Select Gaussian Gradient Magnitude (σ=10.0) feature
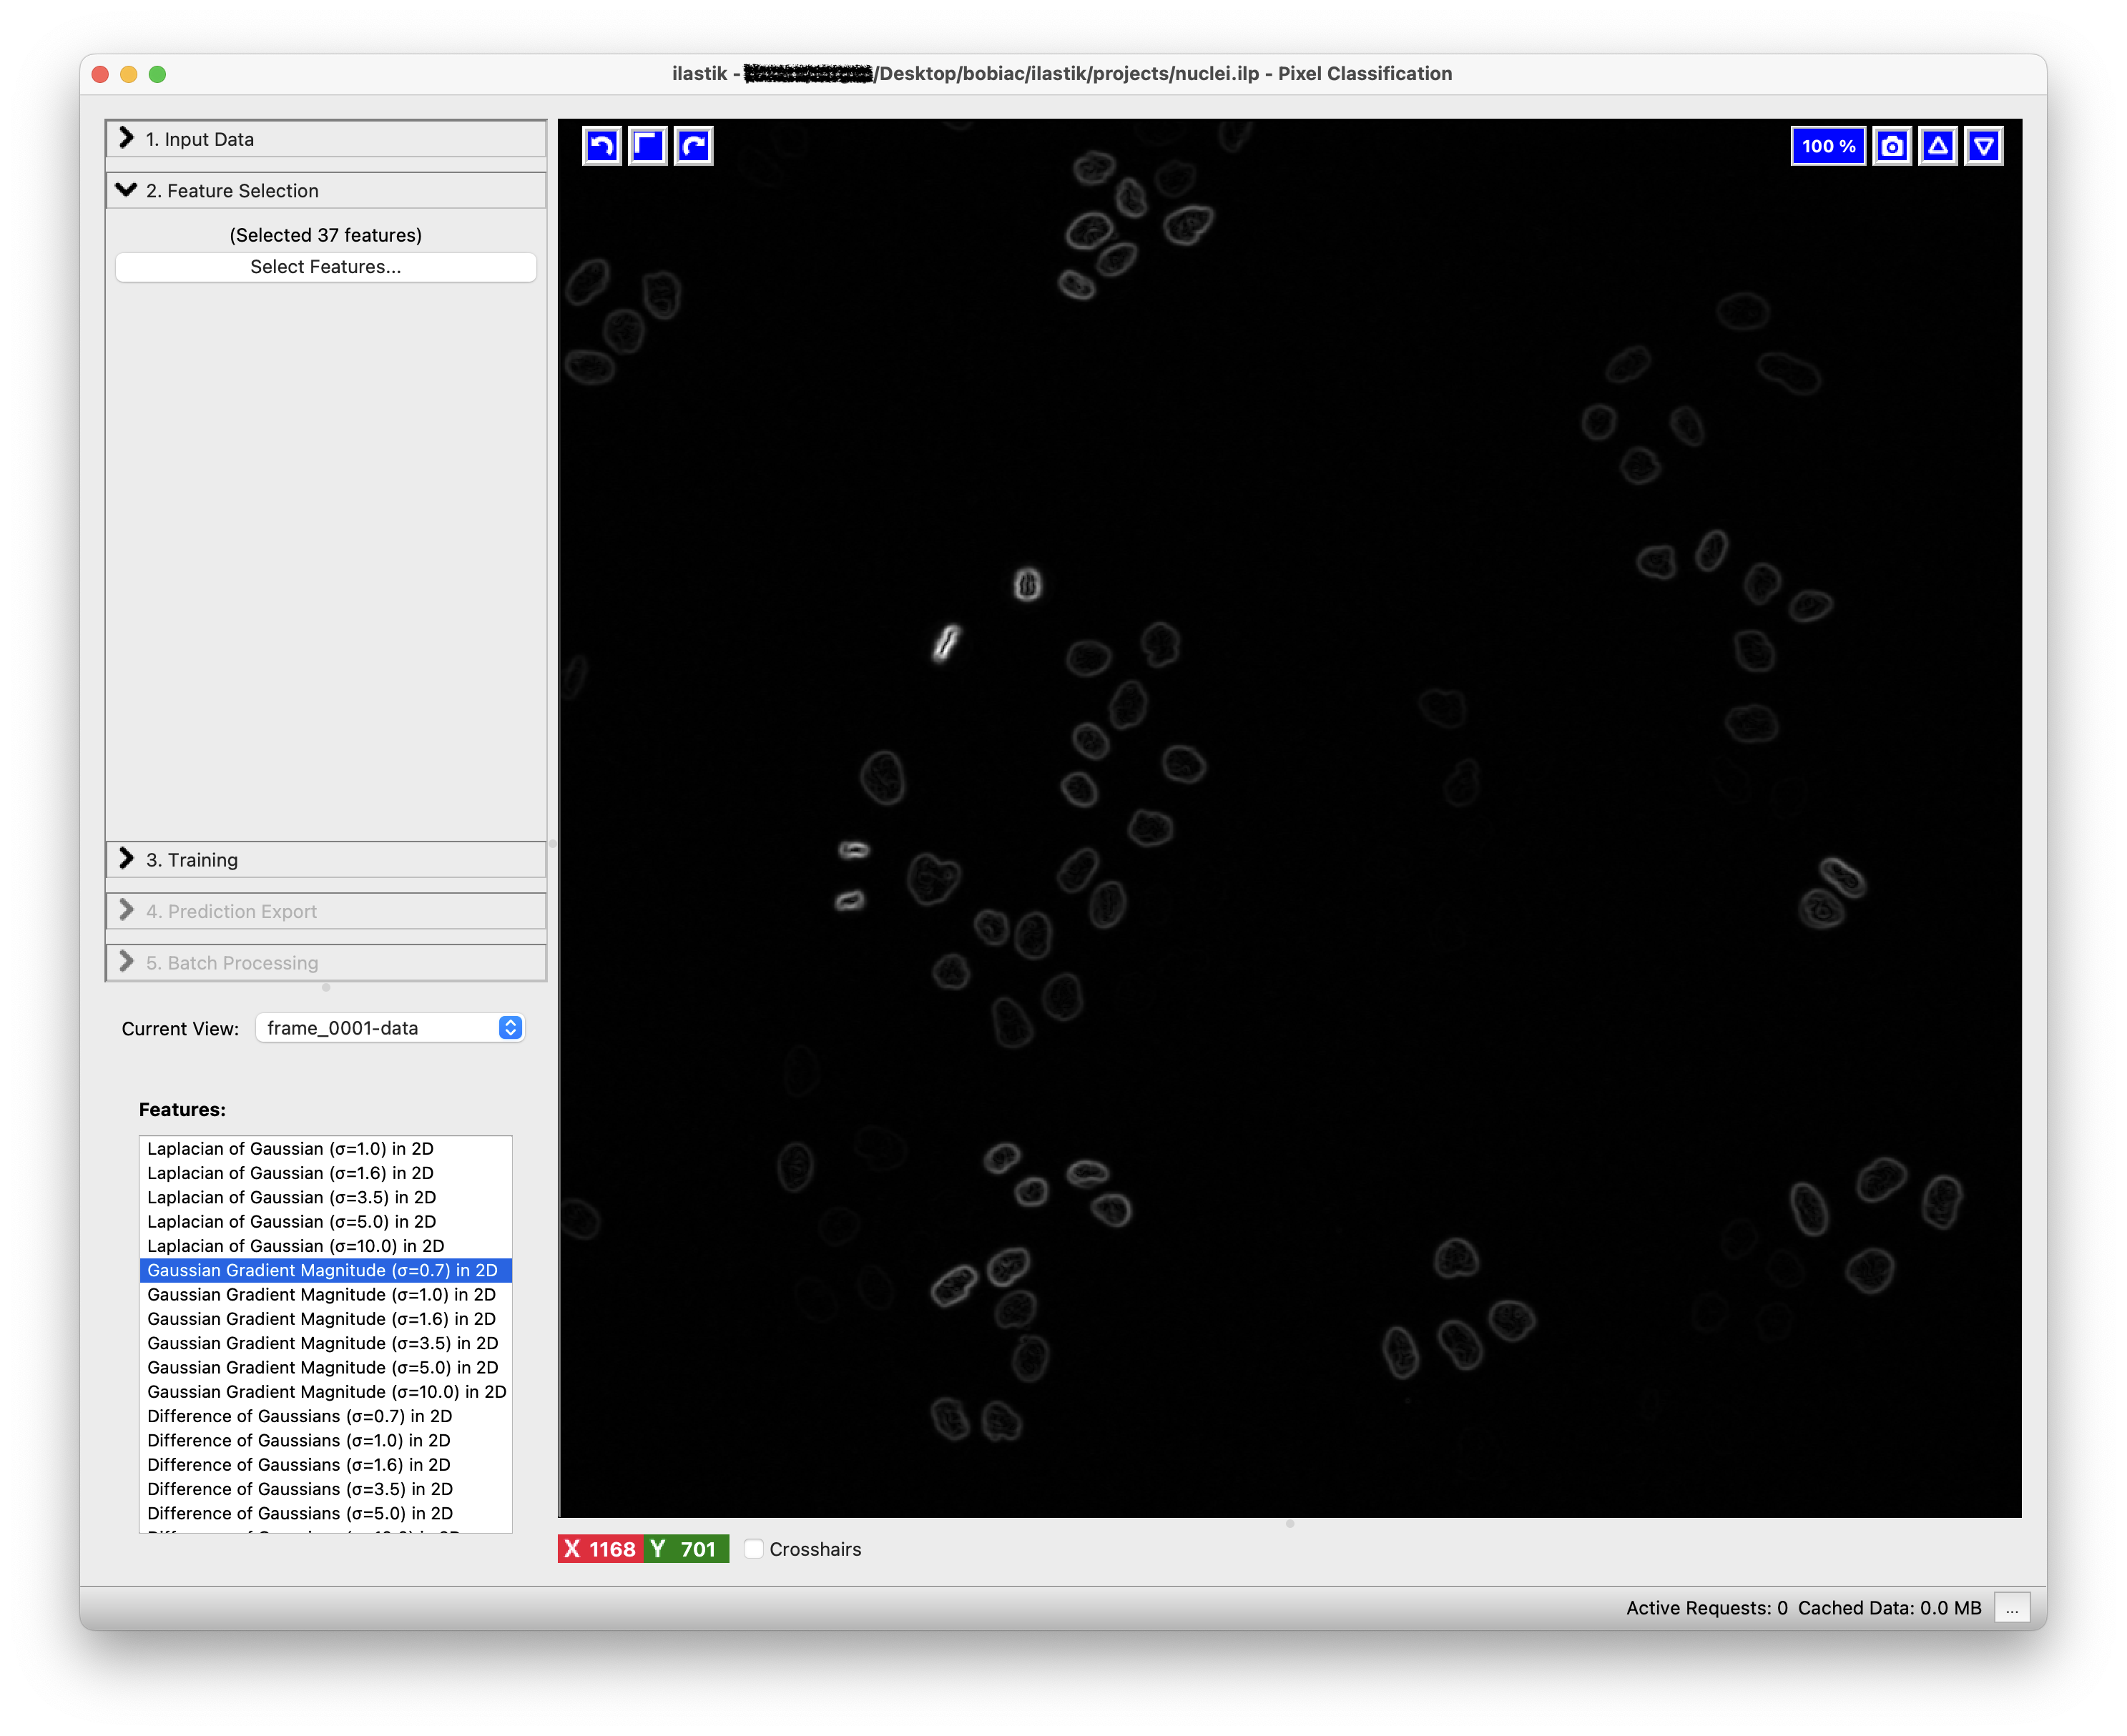This screenshot has height=1736, width=2127. (326, 1392)
